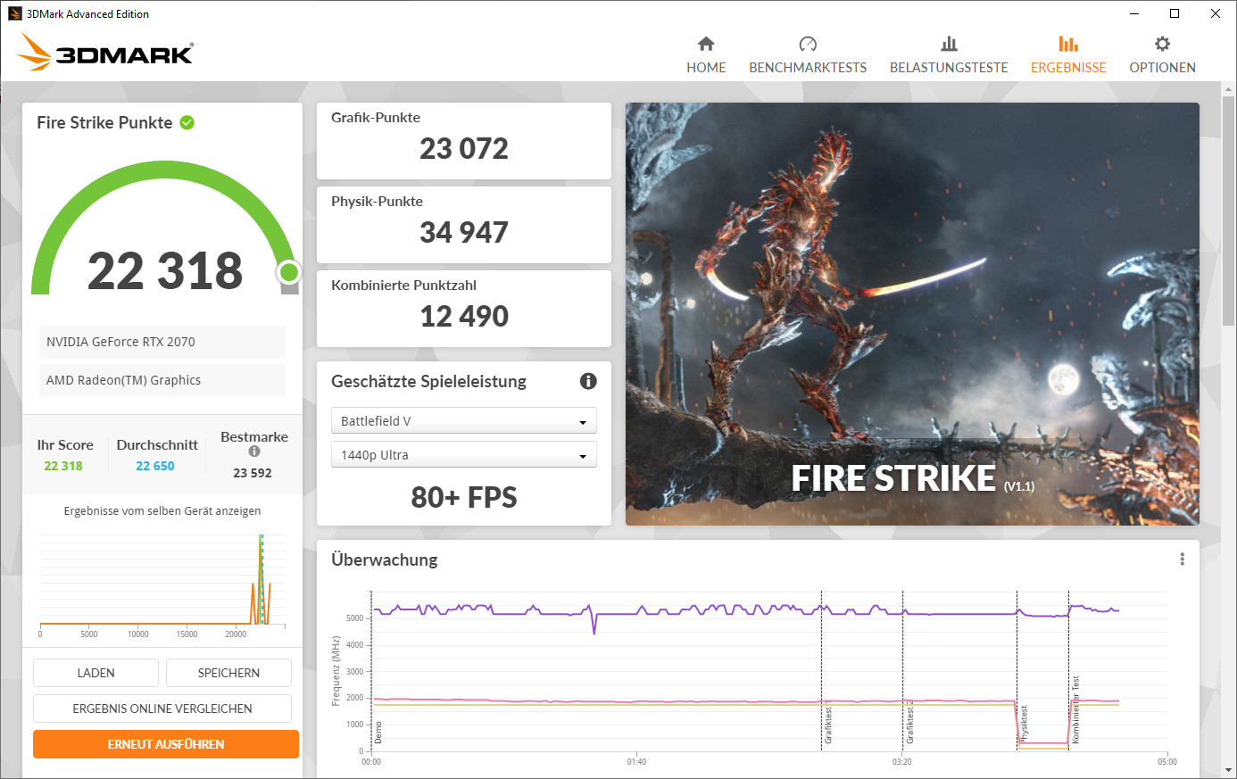Click the 3DMark icon in the title bar
Viewport: 1237px width, 779px height.
13,13
